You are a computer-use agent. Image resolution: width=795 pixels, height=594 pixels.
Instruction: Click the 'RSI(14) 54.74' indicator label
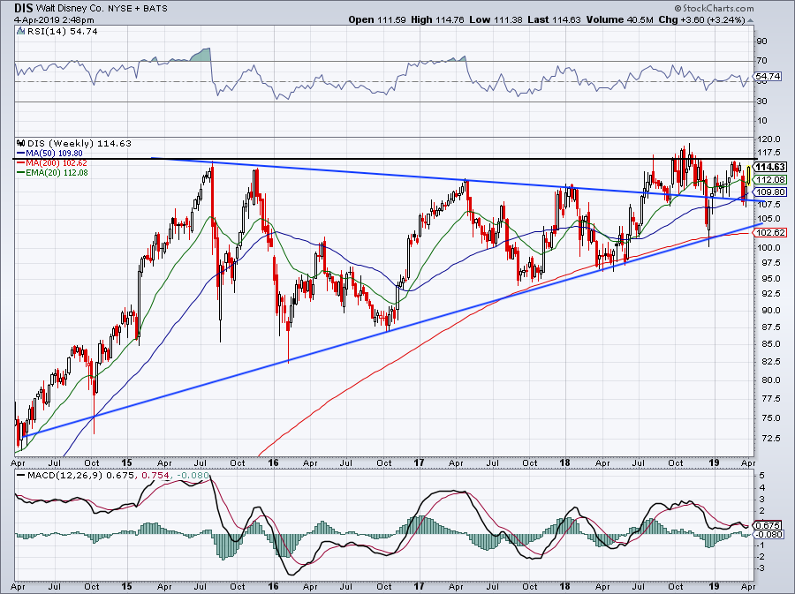[63, 32]
